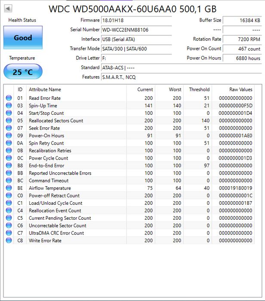Click the Rotation Rate 7200 RPM field
This screenshot has height=301, width=265.
tap(243, 39)
